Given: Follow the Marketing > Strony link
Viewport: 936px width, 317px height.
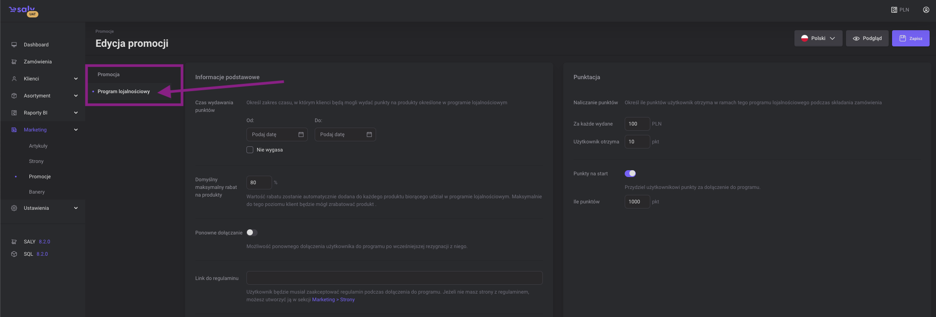Looking at the screenshot, I should (333, 300).
